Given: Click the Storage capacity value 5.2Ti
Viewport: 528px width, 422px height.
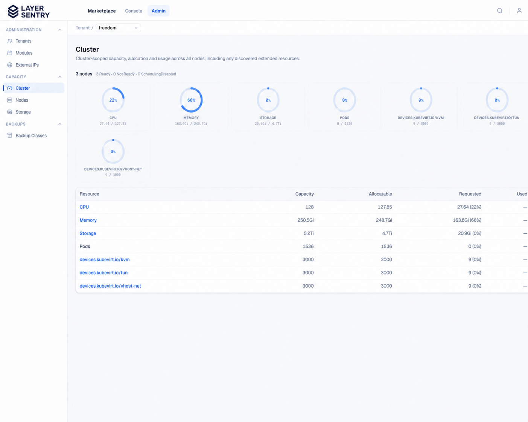Looking at the screenshot, I should 309,233.
